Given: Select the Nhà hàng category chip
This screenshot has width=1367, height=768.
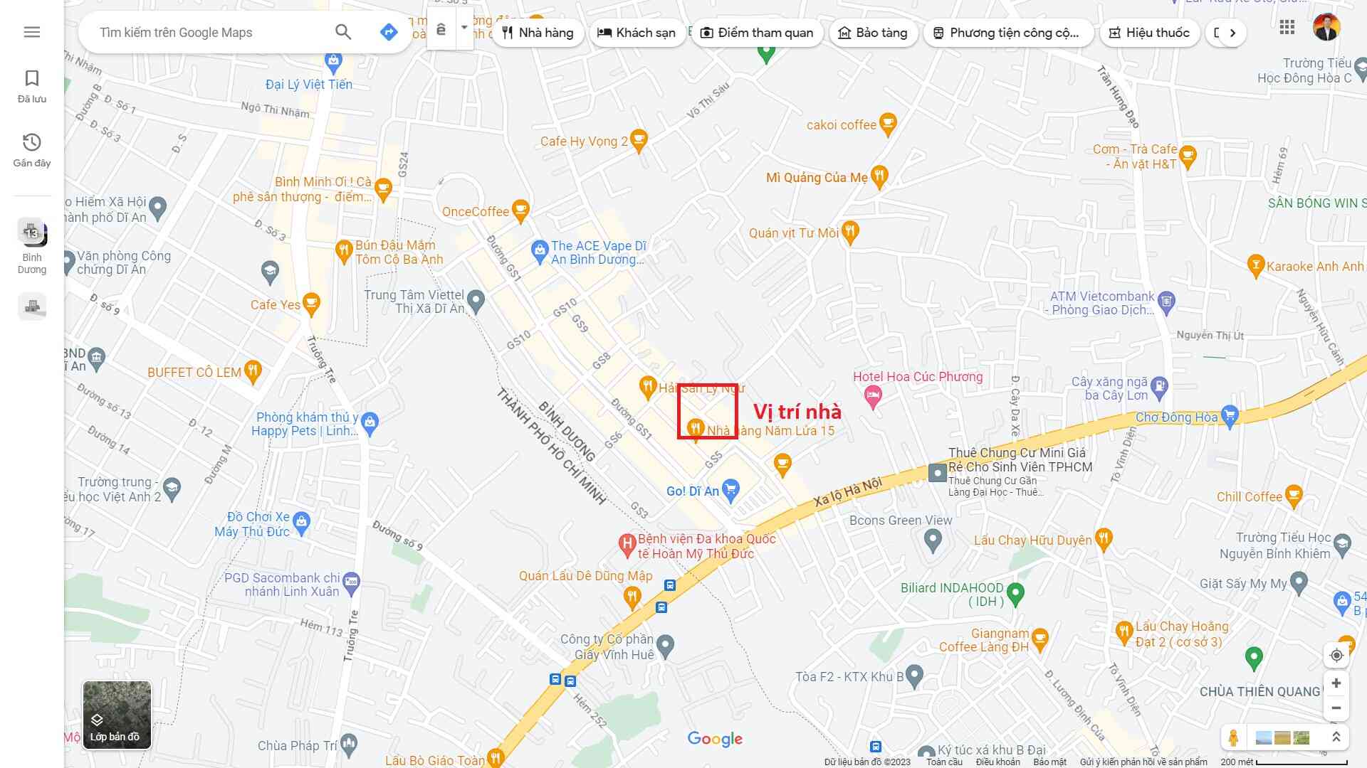Looking at the screenshot, I should coord(538,33).
